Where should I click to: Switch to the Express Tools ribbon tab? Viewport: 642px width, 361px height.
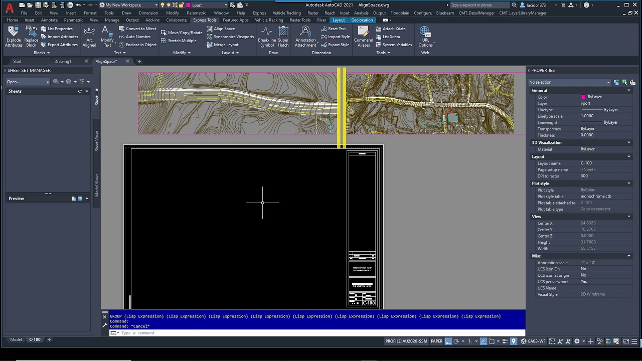tap(205, 20)
